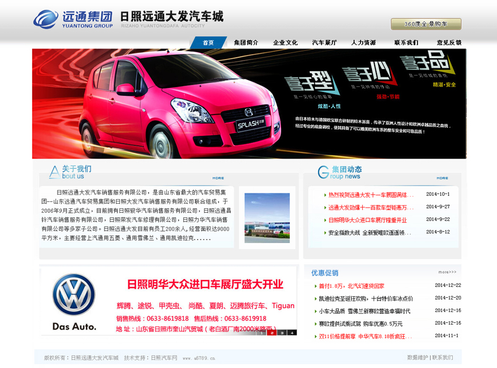Open 联系我们 in the navigation bar
Viewport: 497px width, 368px height.
[406, 42]
